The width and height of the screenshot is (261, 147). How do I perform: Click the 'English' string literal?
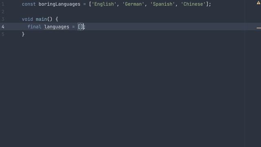[104, 4]
